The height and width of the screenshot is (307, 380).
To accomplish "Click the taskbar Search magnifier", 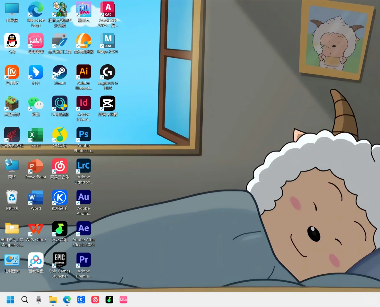I will pos(25,300).
